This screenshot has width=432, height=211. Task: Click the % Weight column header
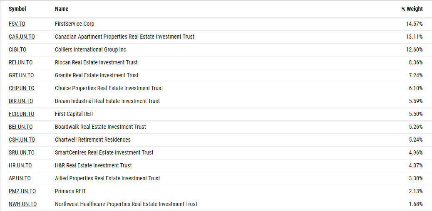[x=412, y=9]
